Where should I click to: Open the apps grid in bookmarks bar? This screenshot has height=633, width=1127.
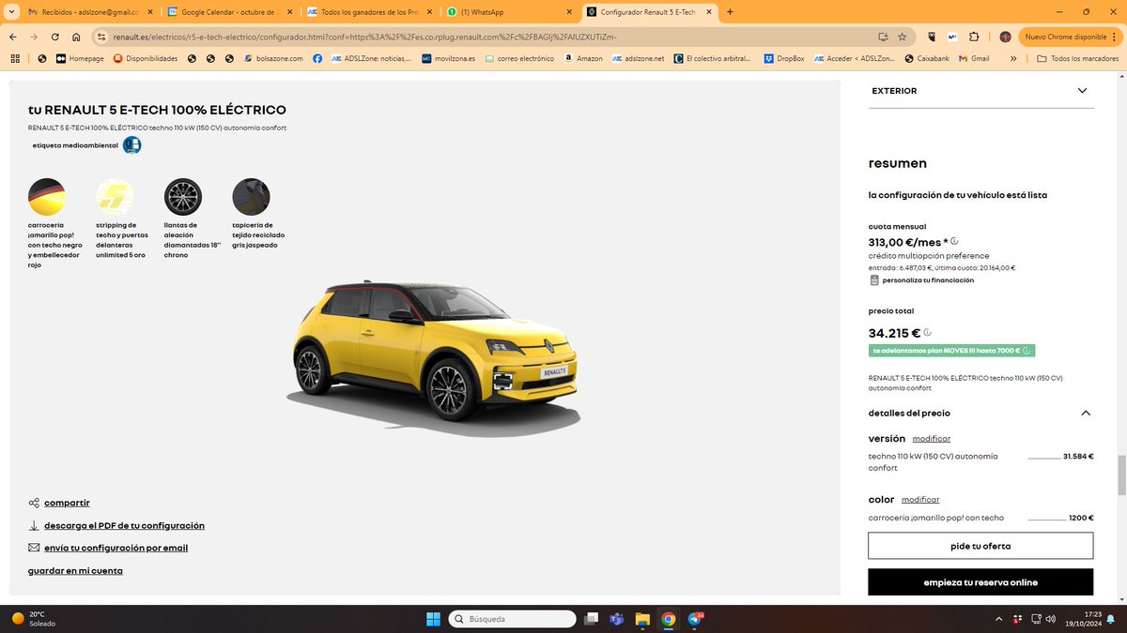point(14,58)
